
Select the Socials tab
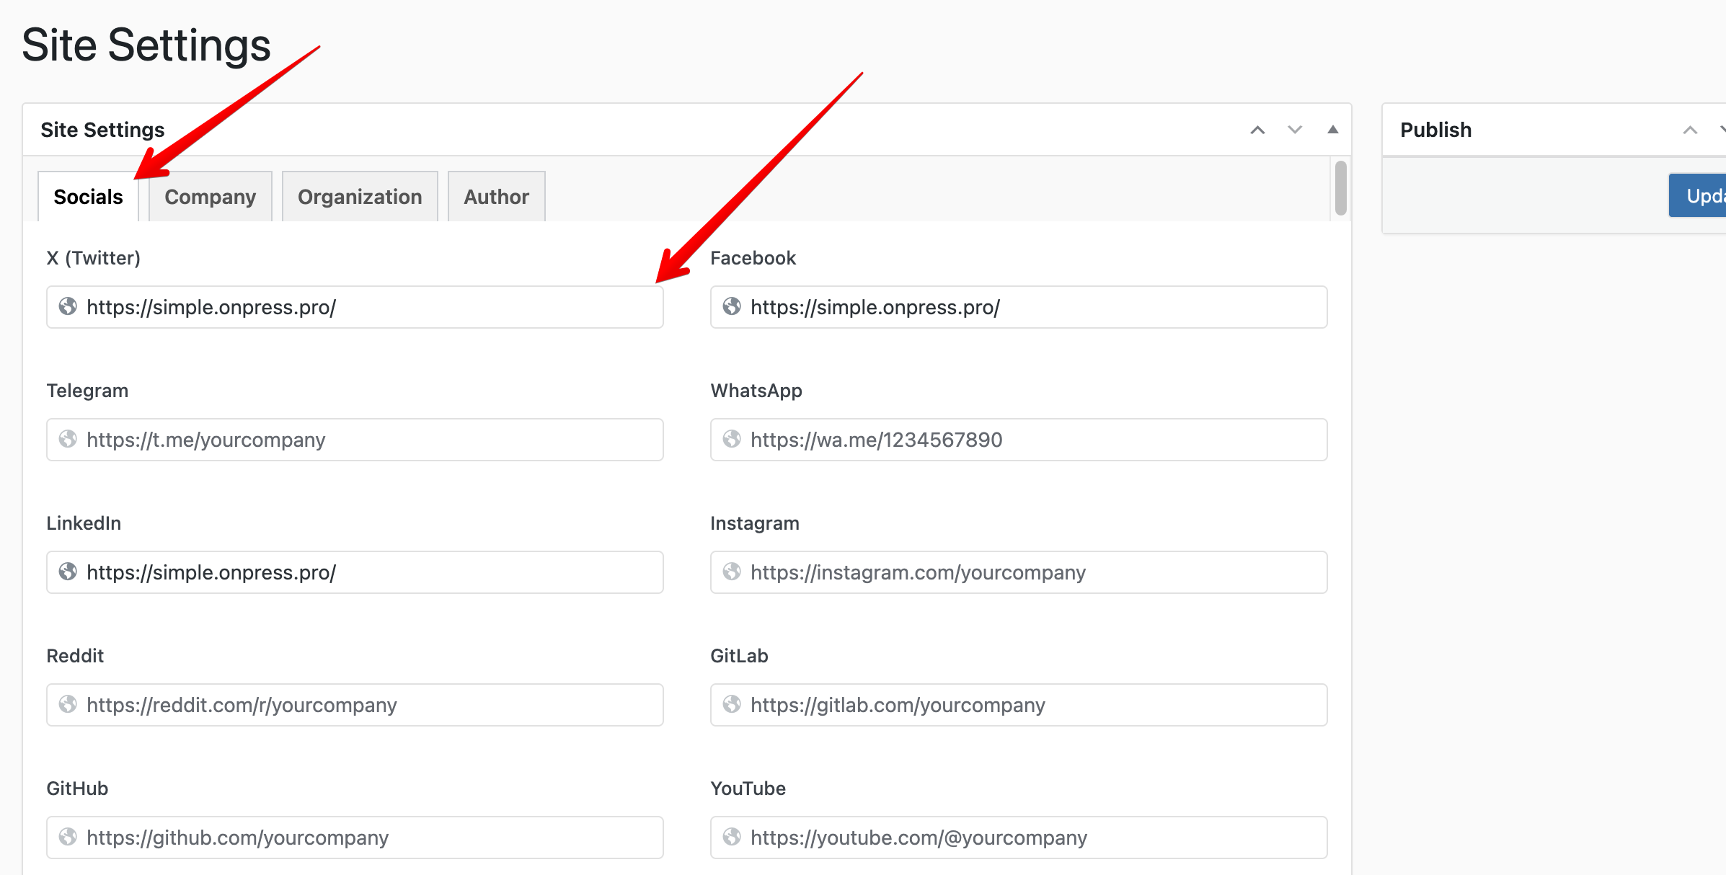(88, 197)
